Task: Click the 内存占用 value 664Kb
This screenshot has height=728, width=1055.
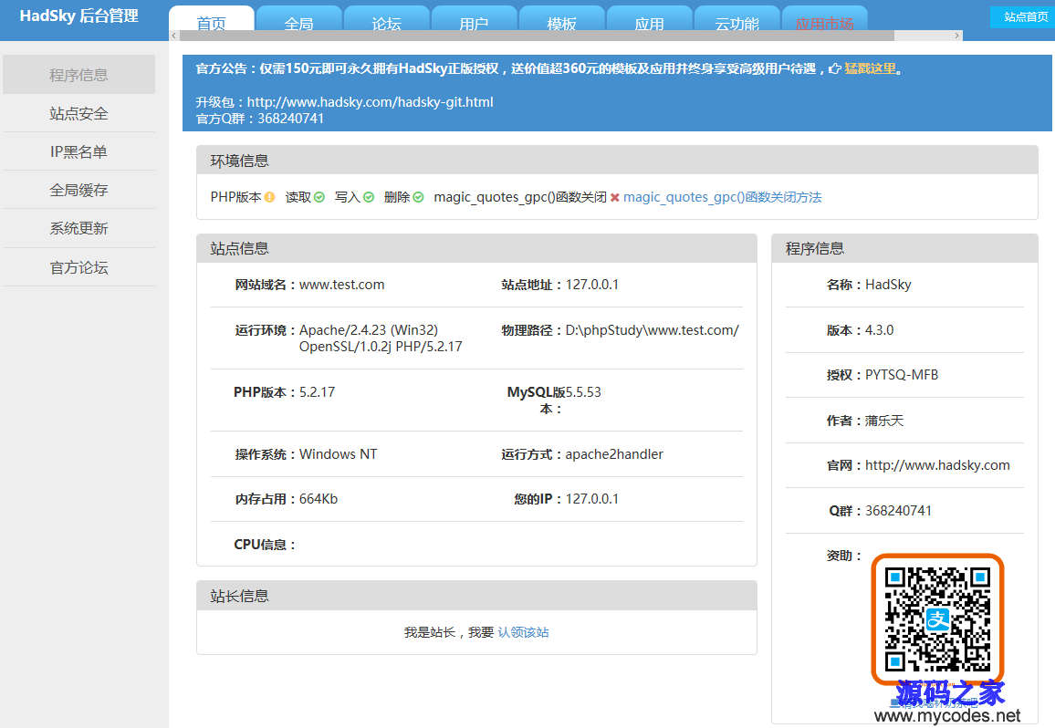Action: point(319,499)
